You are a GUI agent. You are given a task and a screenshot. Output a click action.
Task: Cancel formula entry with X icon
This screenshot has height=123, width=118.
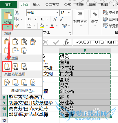click(46, 42)
